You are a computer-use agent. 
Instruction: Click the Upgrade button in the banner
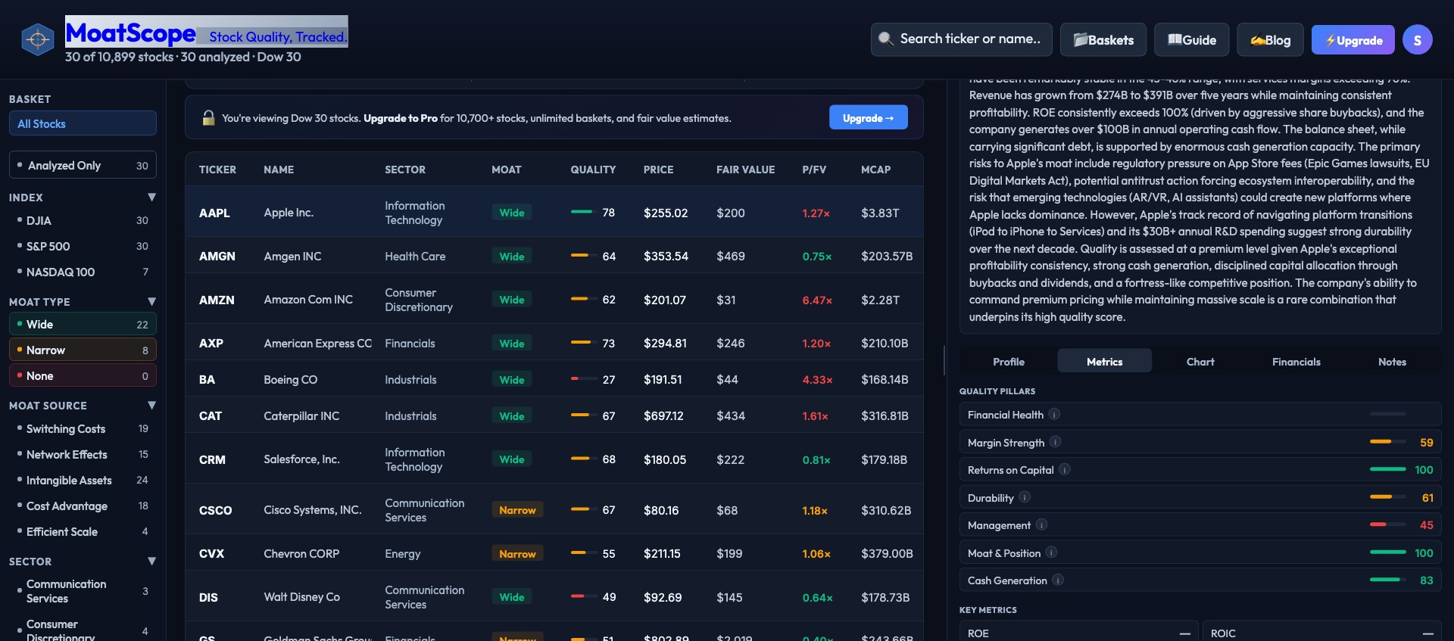tap(868, 118)
